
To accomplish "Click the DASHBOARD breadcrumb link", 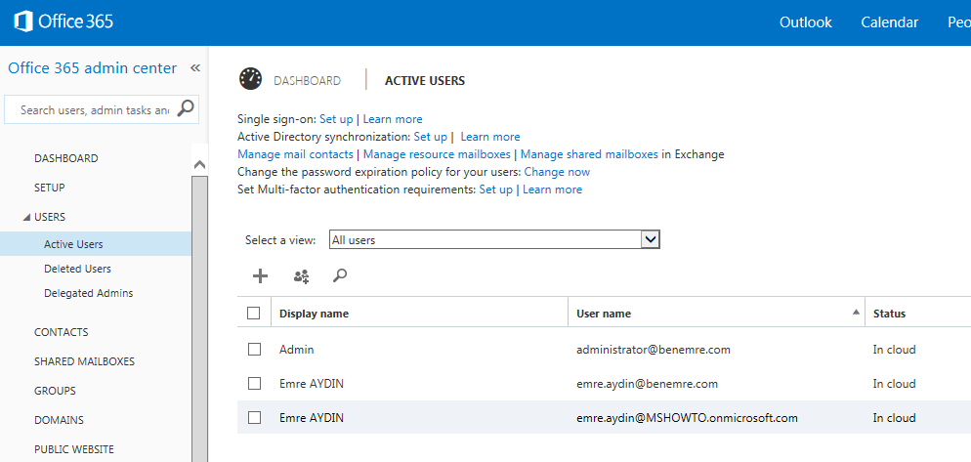I will pyautogui.click(x=307, y=80).
